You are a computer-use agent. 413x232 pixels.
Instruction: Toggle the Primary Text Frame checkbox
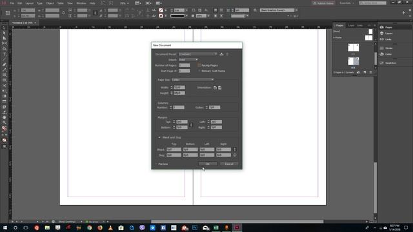[x=199, y=71]
